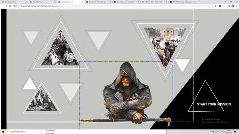Open the red extension icon

(220, 6)
